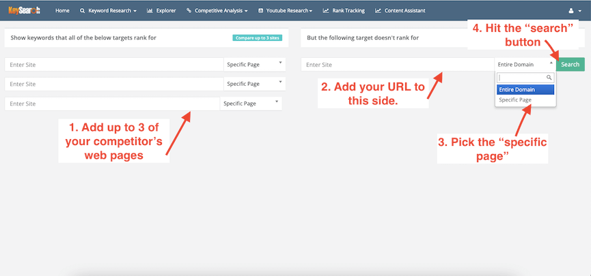
Task: Open the Keyword Research menu
Action: click(x=108, y=10)
